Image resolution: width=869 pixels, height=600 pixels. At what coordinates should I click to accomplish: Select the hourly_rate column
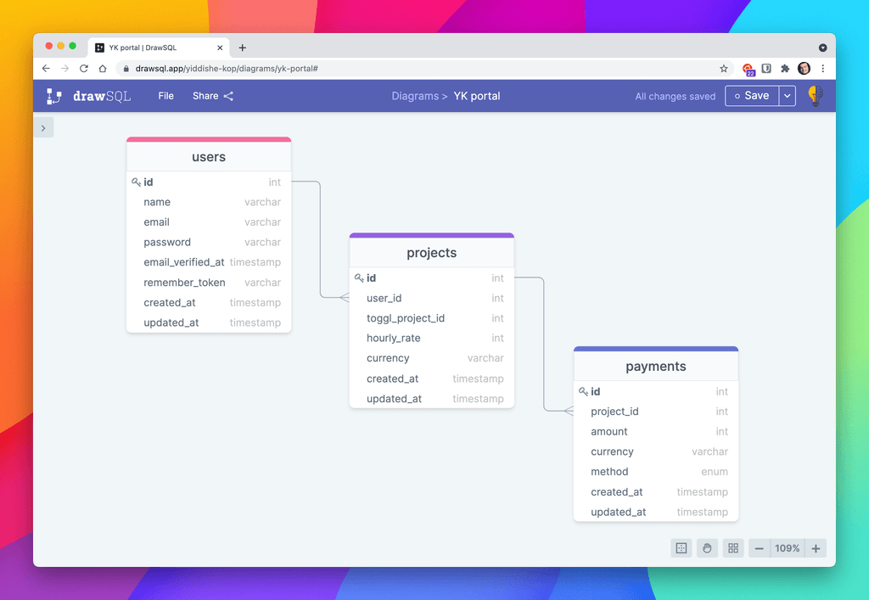tap(432, 338)
